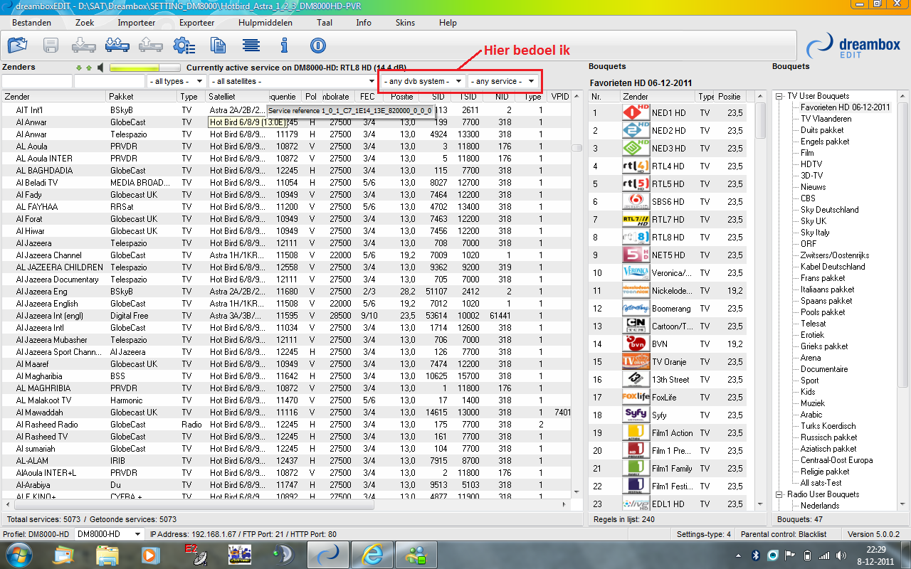The width and height of the screenshot is (911, 569).
Task: Click the filter field above Pakket column
Action: point(109,82)
